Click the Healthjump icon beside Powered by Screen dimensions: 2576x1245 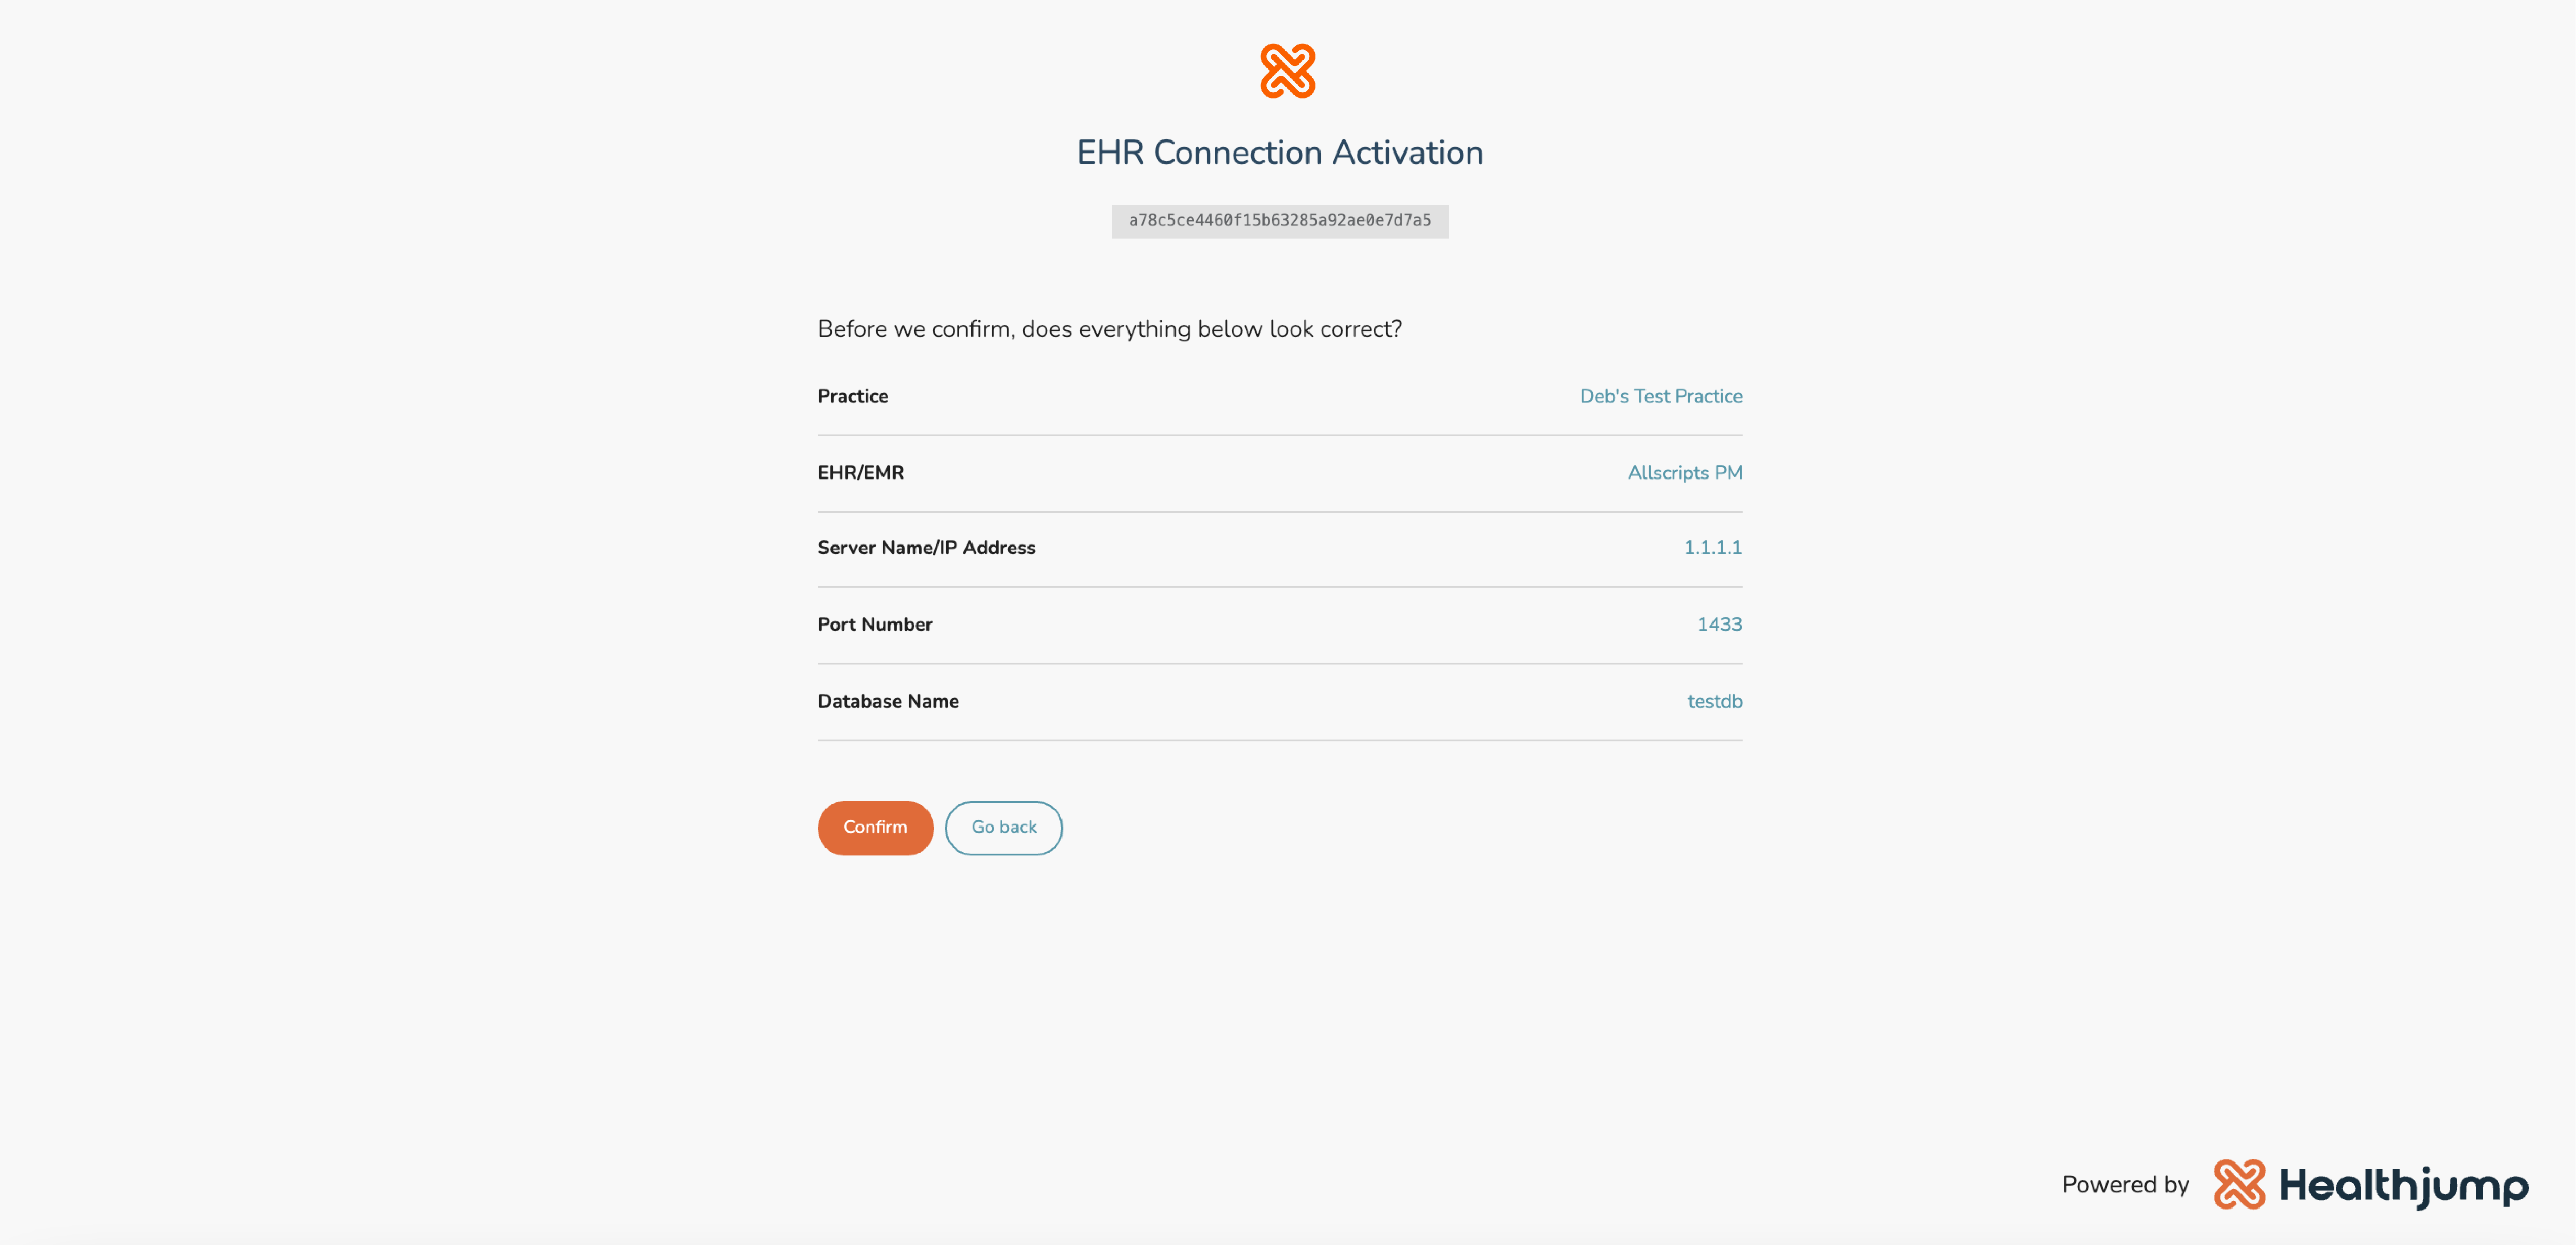(x=2239, y=1184)
